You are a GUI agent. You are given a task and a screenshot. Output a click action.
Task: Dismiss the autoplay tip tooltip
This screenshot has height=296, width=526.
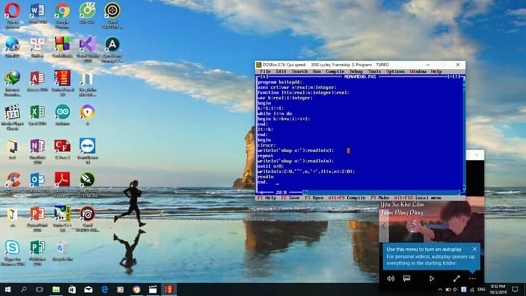[474, 249]
